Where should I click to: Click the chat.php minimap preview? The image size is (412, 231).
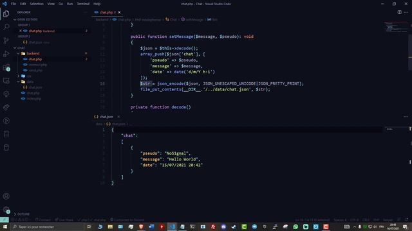[396, 27]
